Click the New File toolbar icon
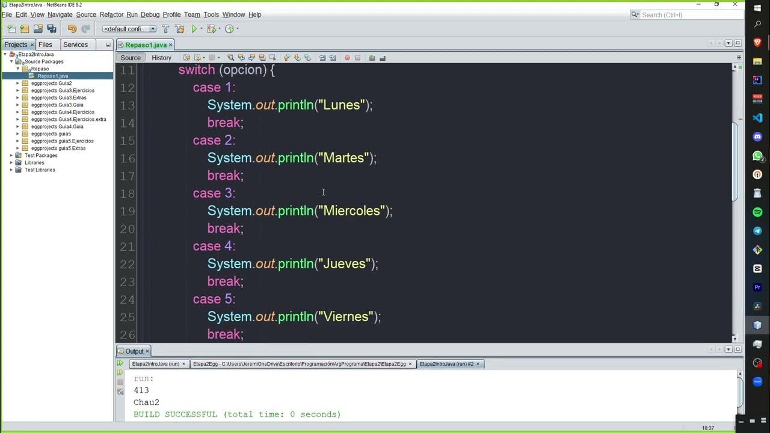The width and height of the screenshot is (770, 433). [x=11, y=29]
